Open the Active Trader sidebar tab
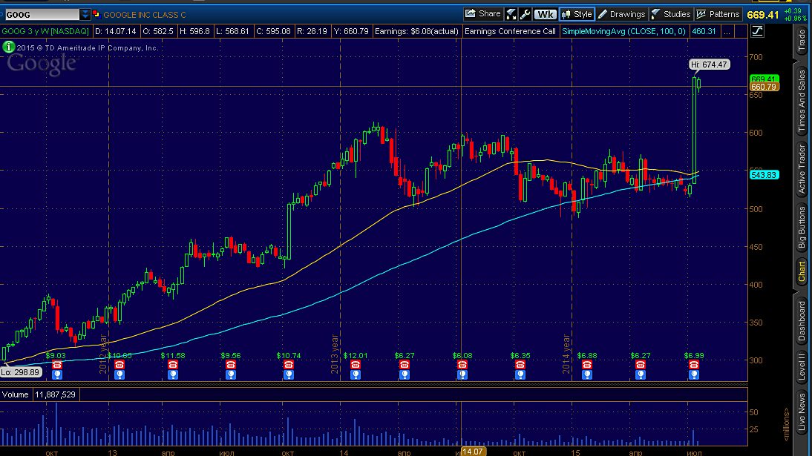 coord(802,169)
